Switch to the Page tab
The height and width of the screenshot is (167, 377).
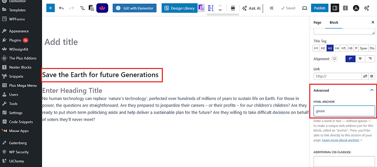[317, 22]
